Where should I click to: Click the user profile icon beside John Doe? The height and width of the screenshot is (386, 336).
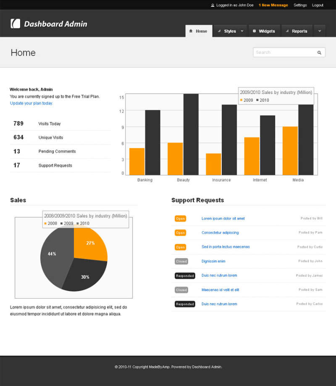213,5
